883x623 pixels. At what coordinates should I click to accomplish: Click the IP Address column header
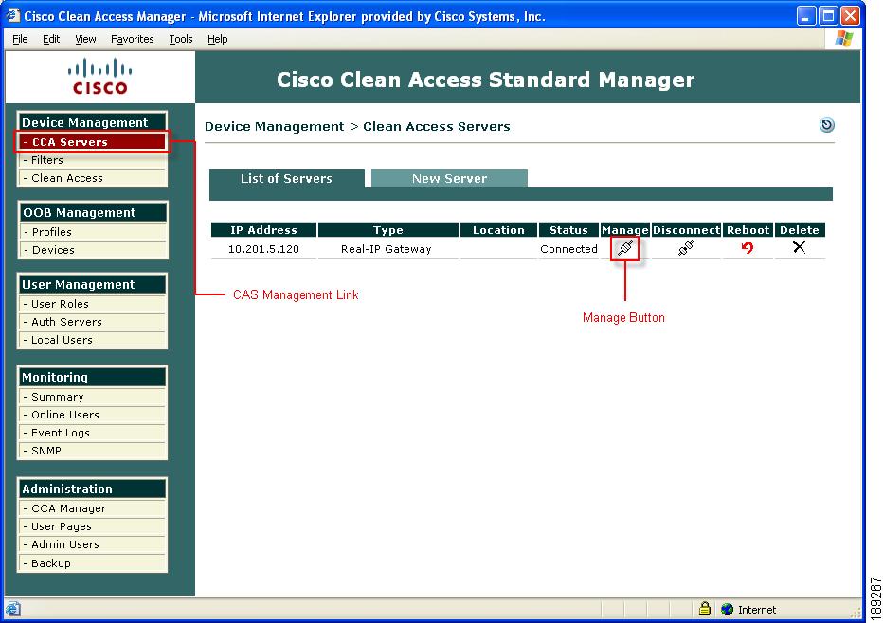point(263,230)
